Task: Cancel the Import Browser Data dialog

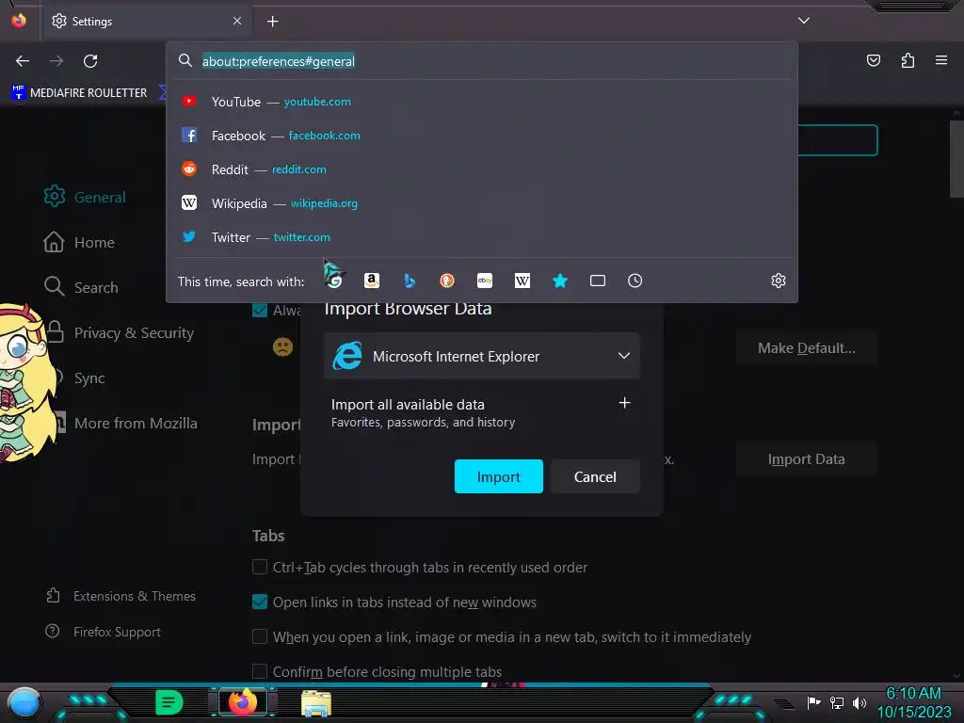Action: pos(595,476)
